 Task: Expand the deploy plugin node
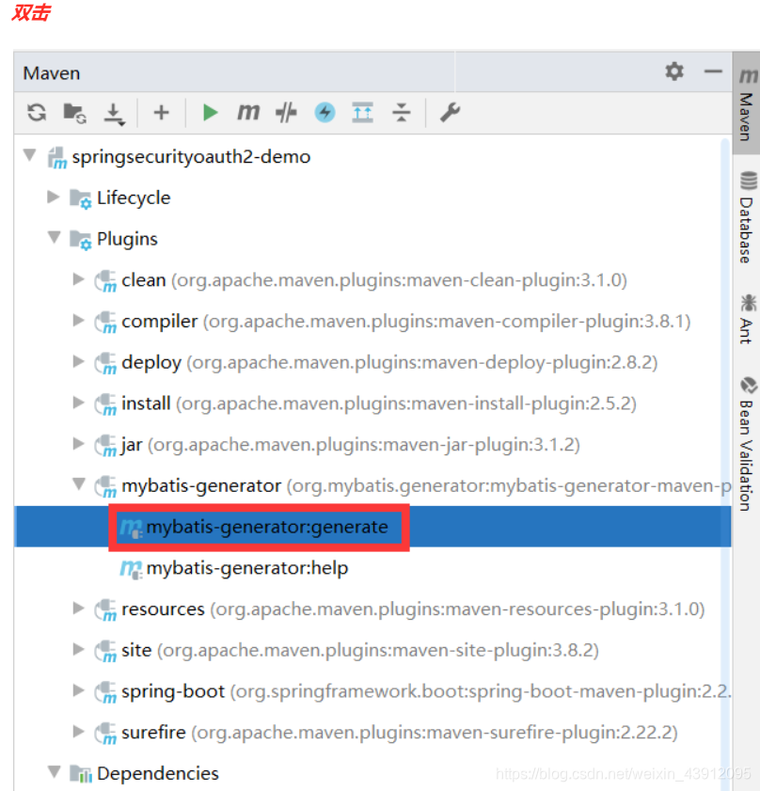coord(78,361)
